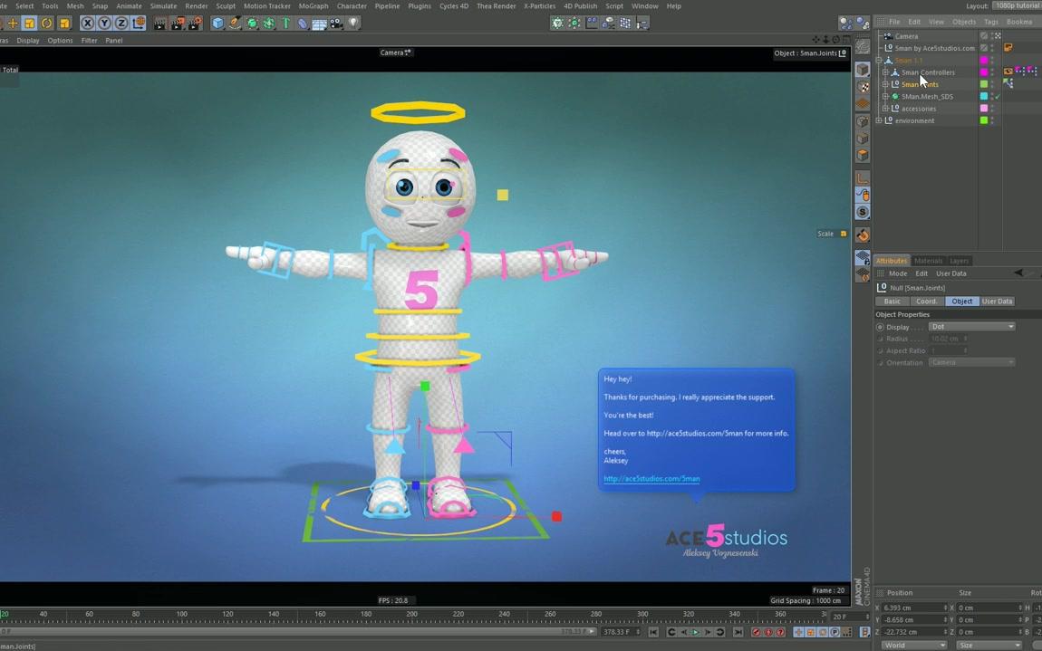The image size is (1042, 651).
Task: Open the Orientation dropdown set to Camera
Action: pyautogui.click(x=971, y=362)
